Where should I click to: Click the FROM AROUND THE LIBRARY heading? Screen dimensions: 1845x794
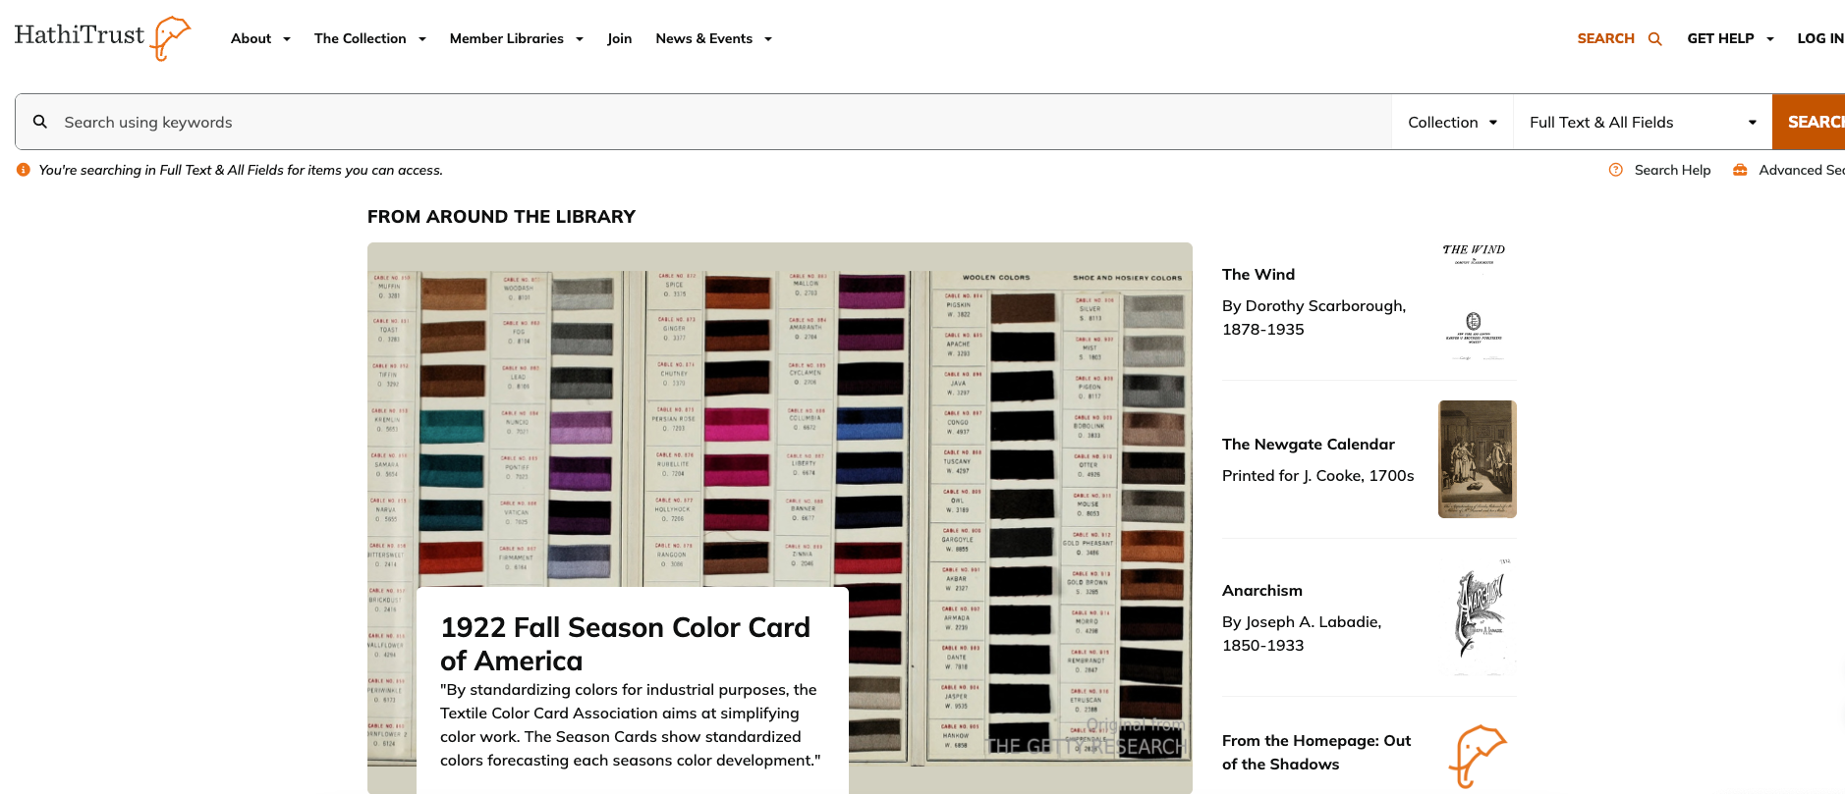click(501, 217)
